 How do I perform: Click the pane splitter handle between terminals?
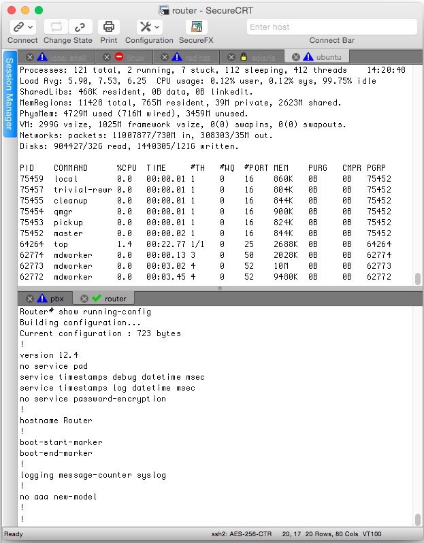click(x=219, y=289)
